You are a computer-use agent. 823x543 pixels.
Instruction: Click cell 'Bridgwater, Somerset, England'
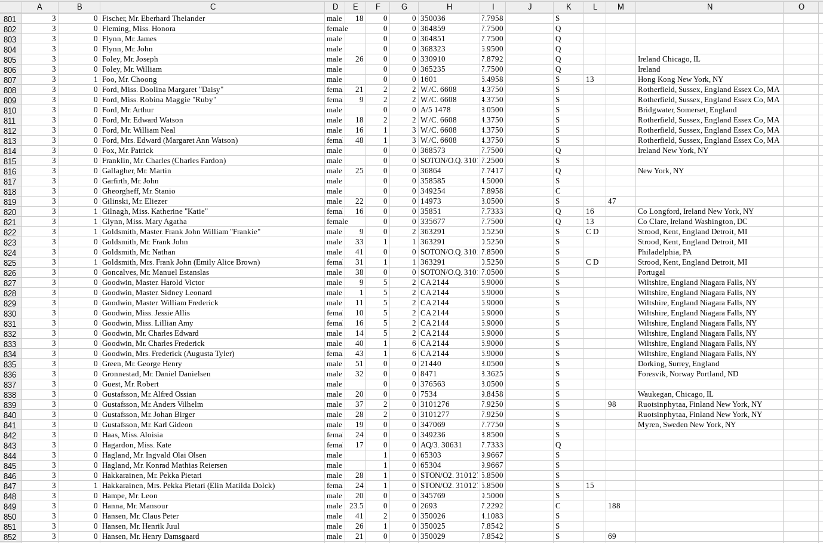pos(710,110)
